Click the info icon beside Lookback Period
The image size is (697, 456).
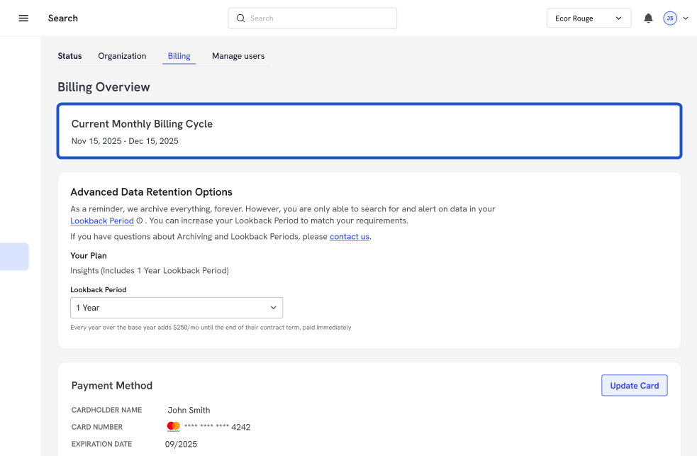pos(140,221)
